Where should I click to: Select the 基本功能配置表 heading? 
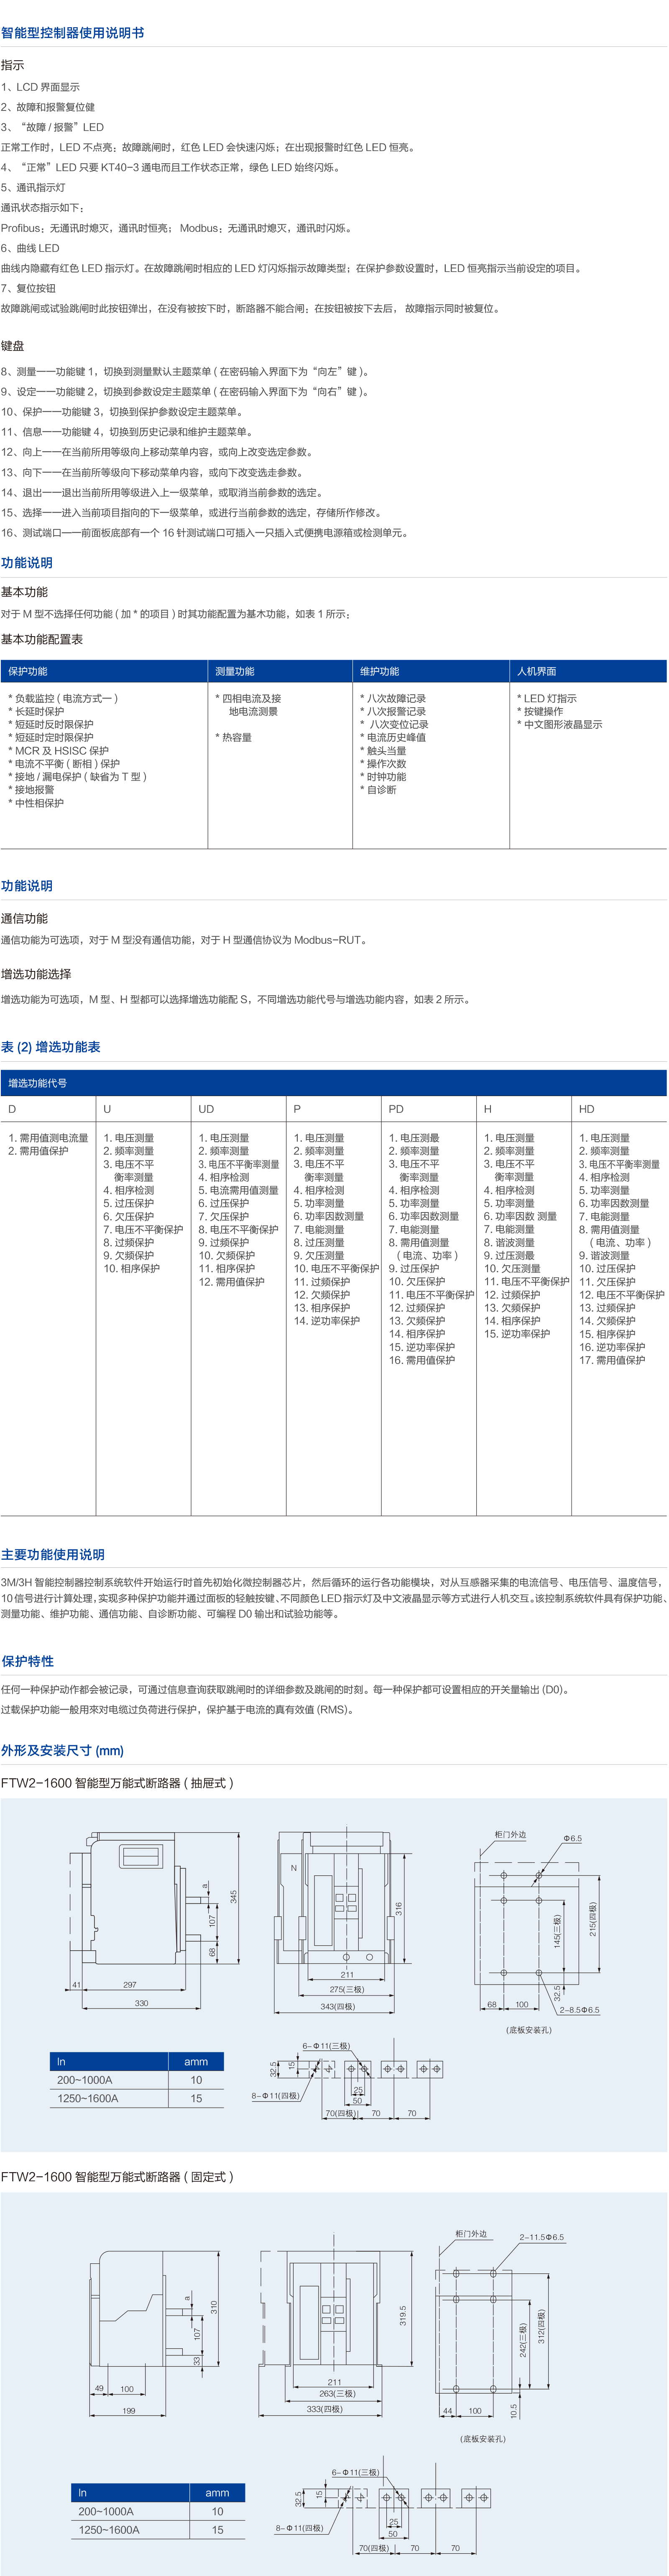click(42, 639)
